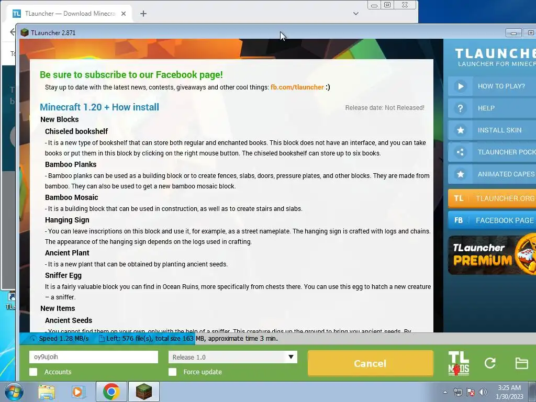
Task: Open the Release 1.0 version dropdown
Action: [x=233, y=357]
